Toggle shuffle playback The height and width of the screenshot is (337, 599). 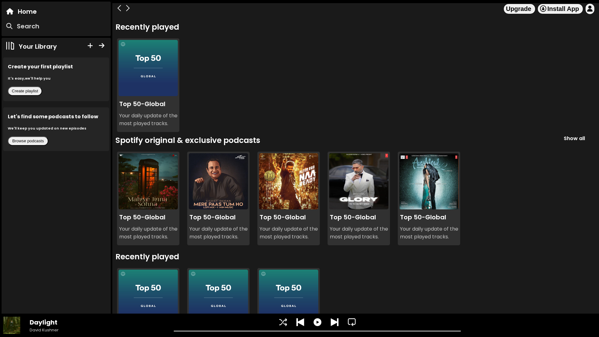[x=283, y=322]
